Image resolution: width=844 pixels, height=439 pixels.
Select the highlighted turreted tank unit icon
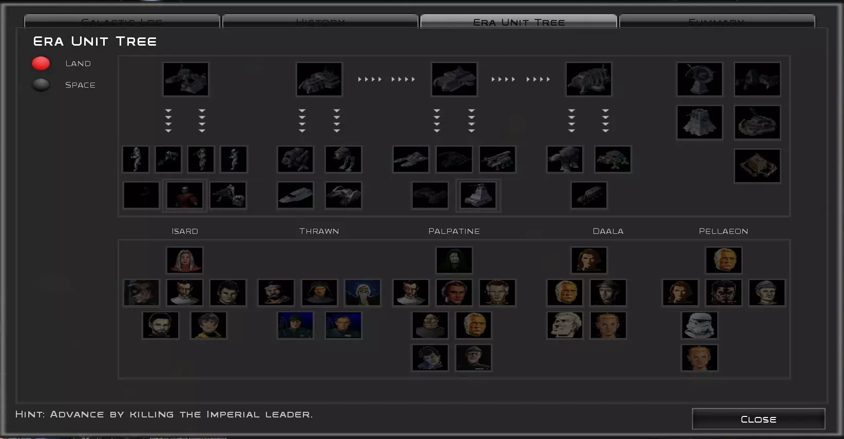pos(478,195)
